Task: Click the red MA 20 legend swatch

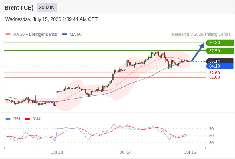Action: click(8, 35)
